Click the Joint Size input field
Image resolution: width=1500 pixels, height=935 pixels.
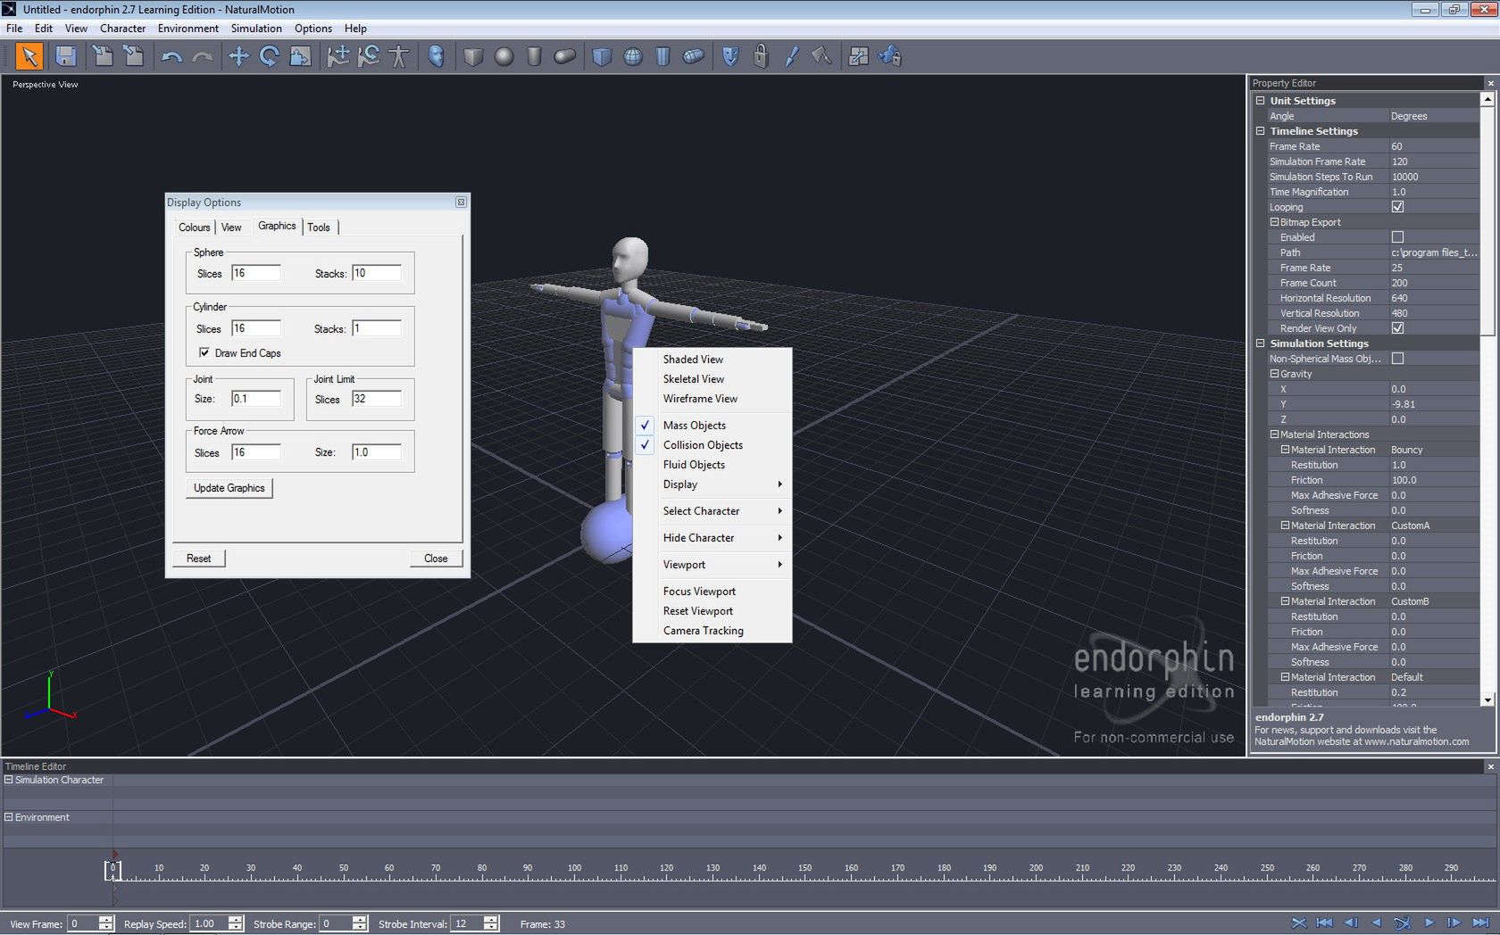click(256, 399)
